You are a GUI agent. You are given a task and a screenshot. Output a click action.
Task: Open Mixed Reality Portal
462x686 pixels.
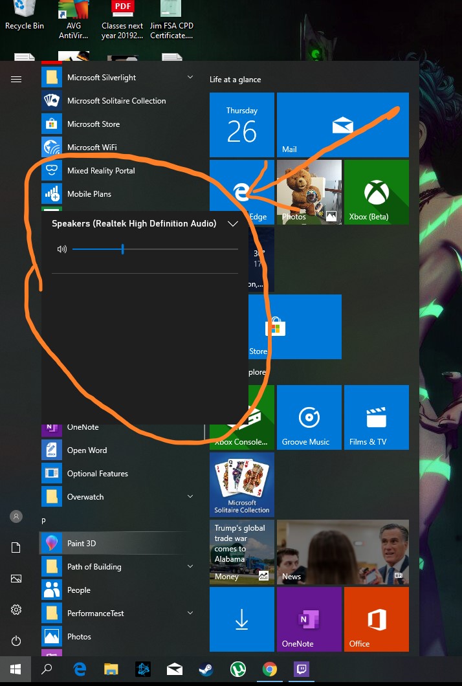118,171
